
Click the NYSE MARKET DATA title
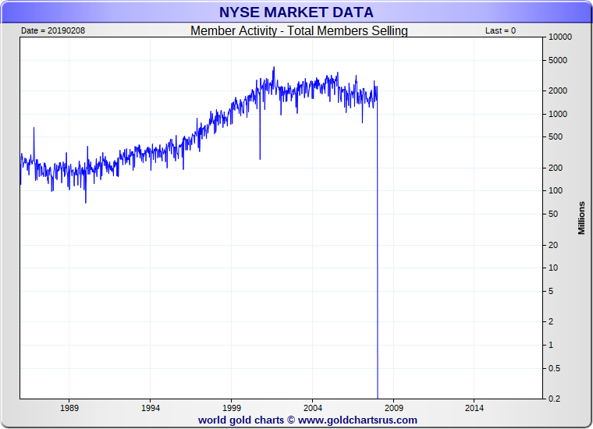pyautogui.click(x=296, y=12)
